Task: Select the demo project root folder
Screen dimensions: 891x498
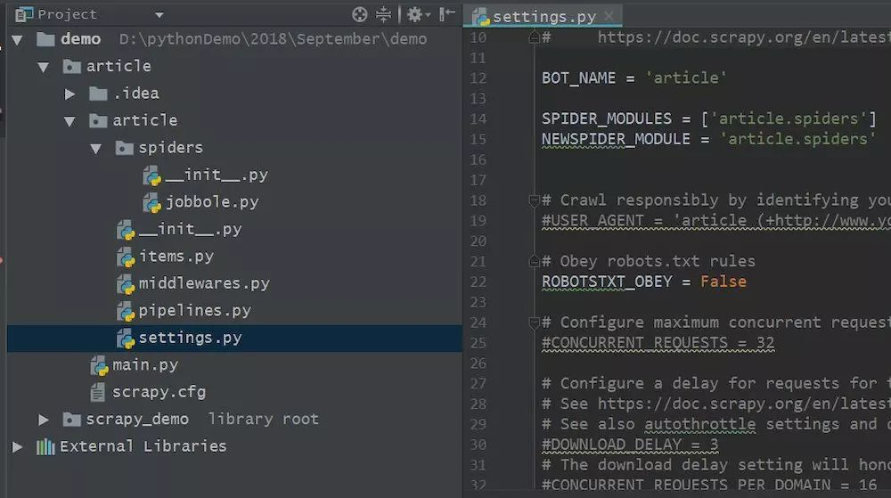Action: coord(81,39)
